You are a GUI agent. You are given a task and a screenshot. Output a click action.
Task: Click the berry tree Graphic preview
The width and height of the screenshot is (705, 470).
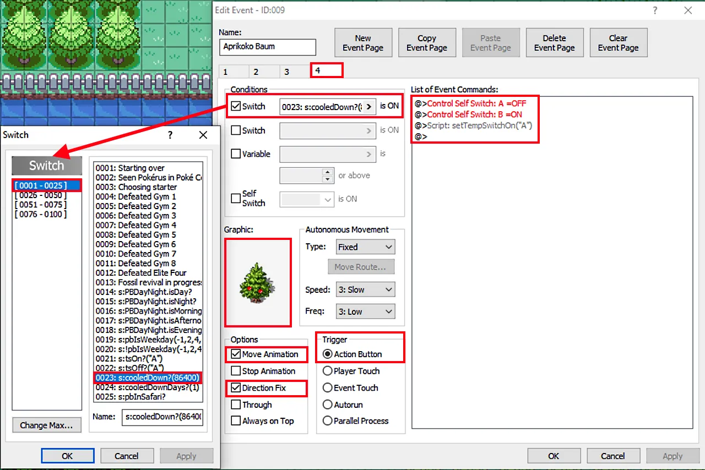pos(258,282)
